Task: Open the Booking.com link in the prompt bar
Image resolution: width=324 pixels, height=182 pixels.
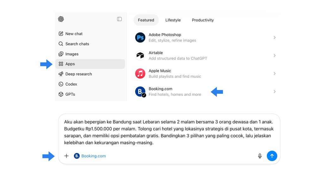Action: tap(94, 156)
